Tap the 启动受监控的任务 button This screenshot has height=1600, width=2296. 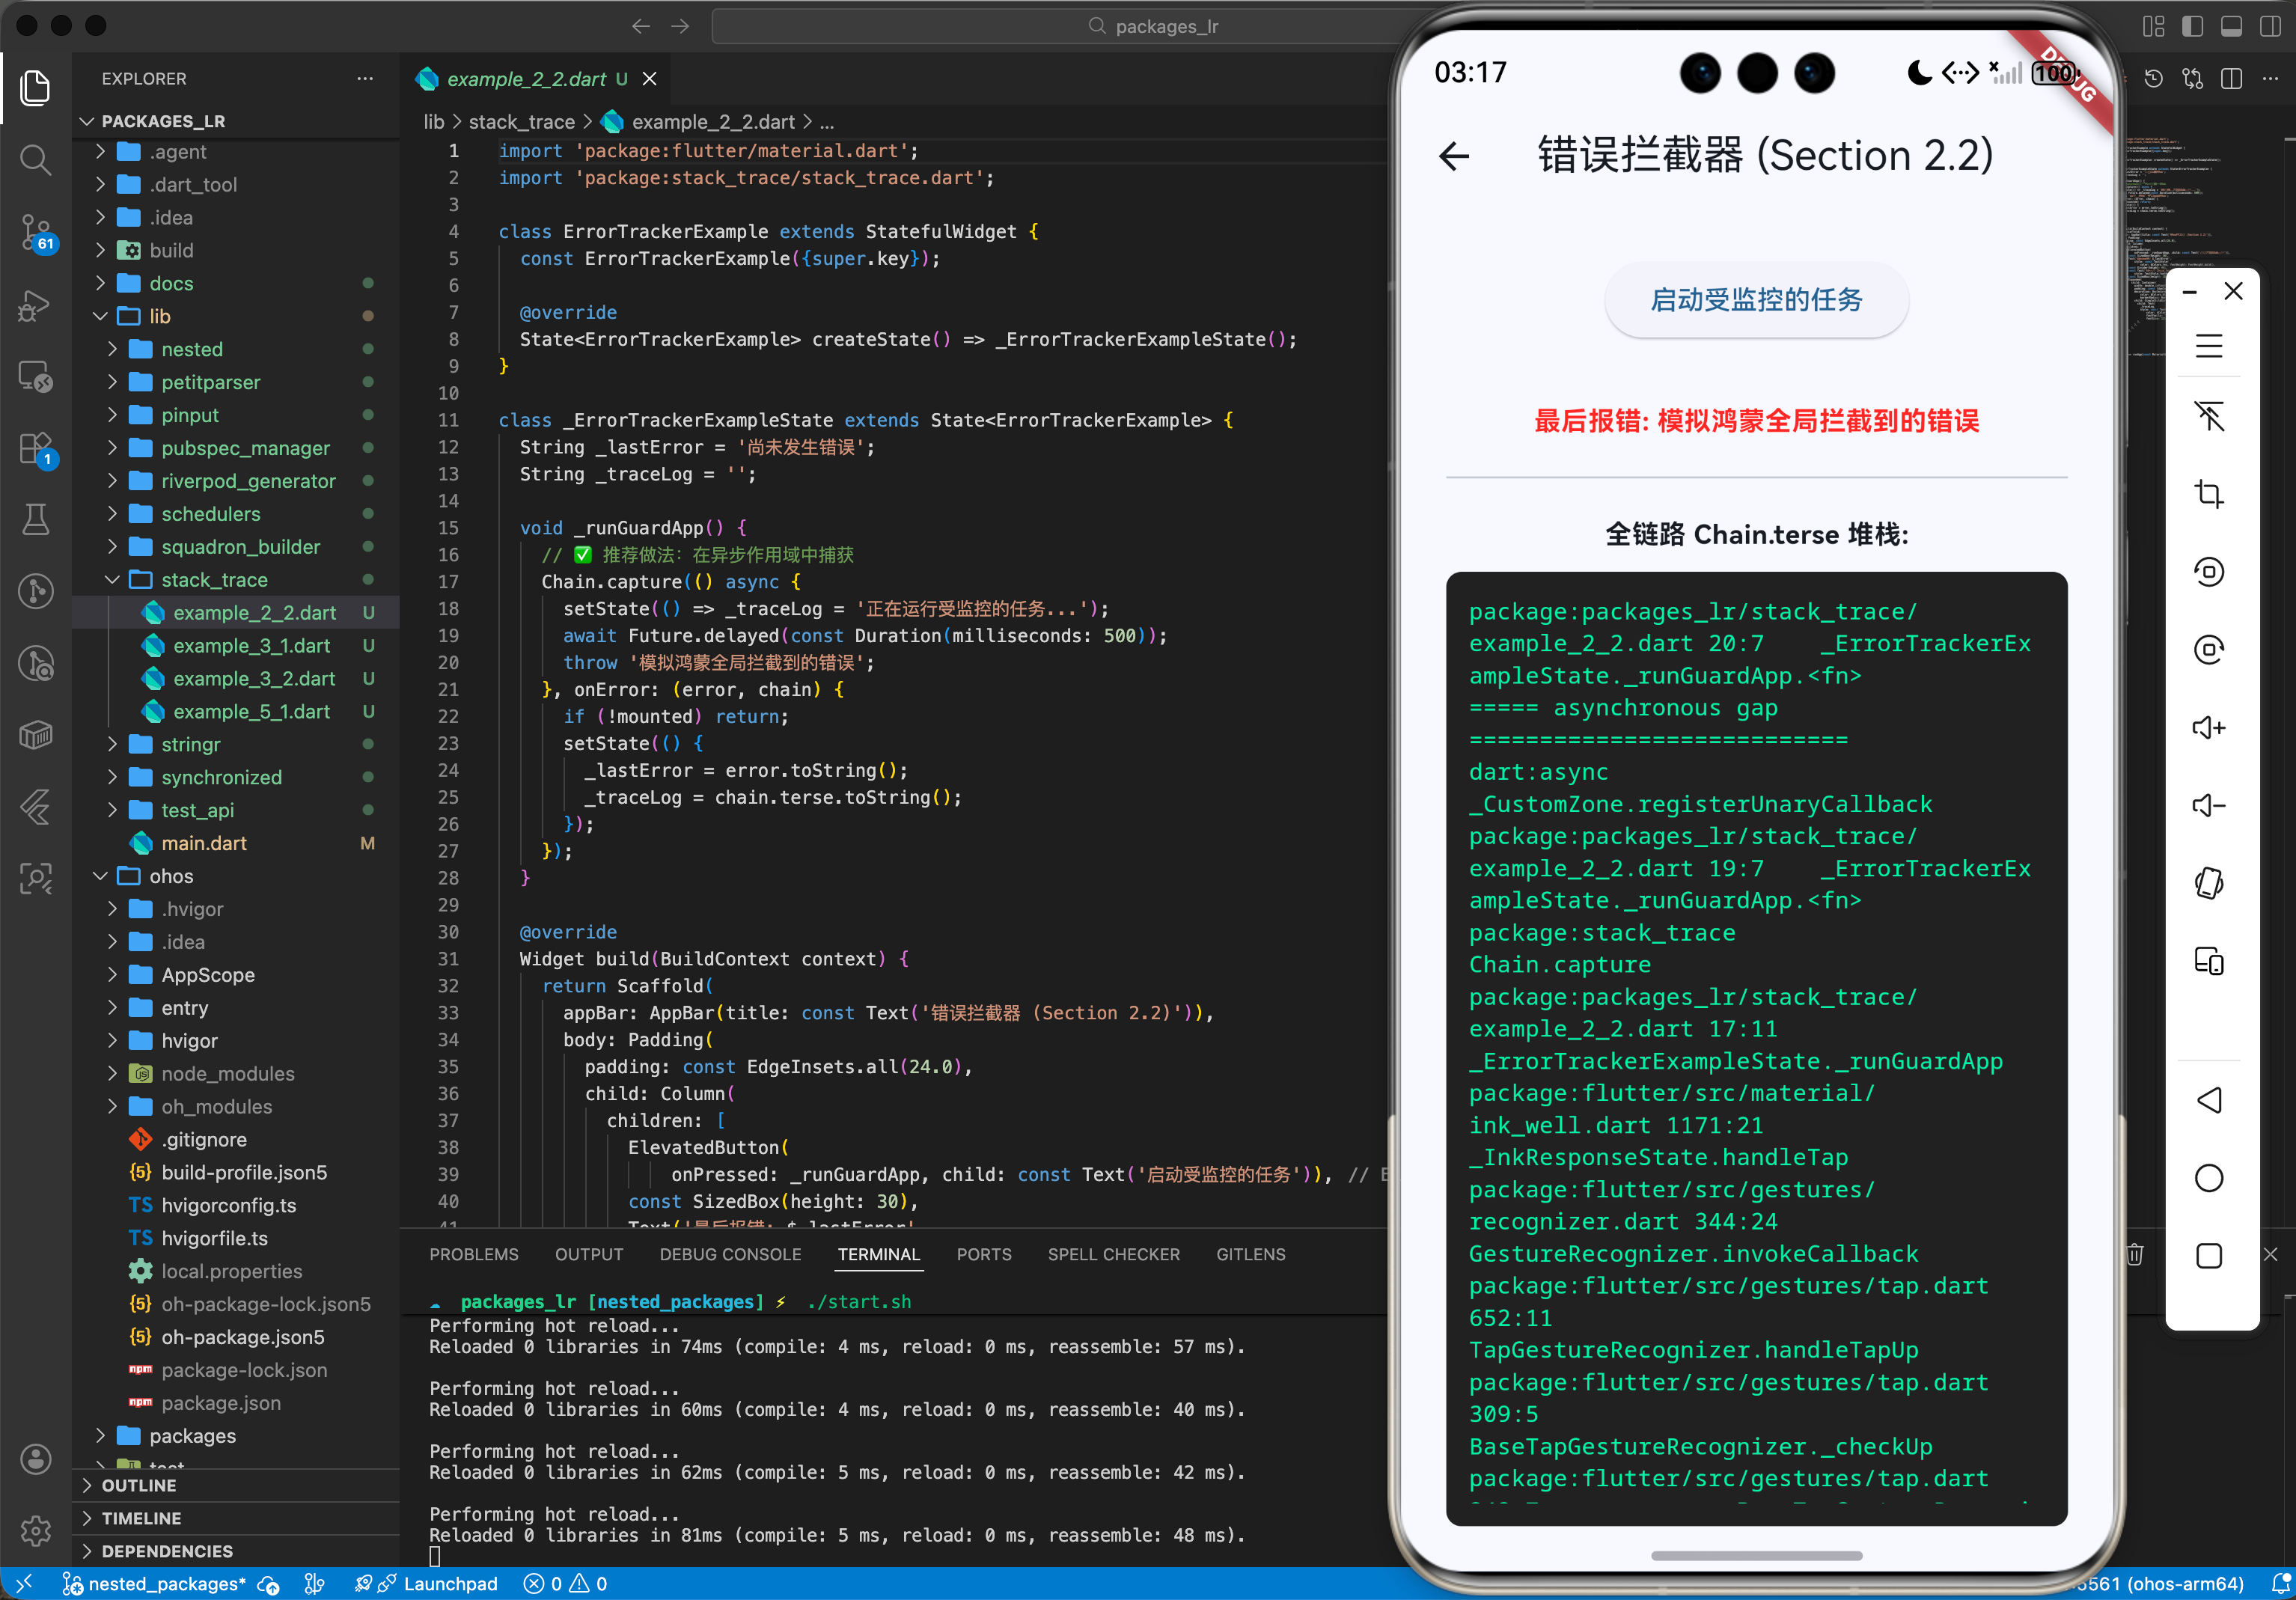coord(1756,300)
